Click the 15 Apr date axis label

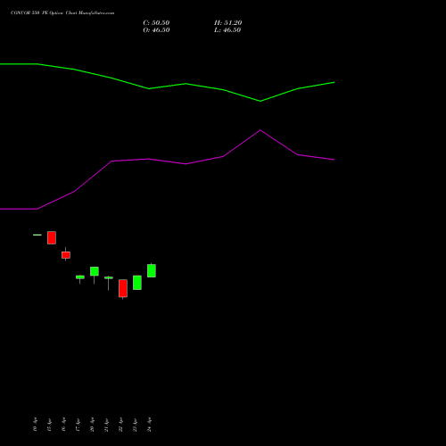click(x=49, y=425)
